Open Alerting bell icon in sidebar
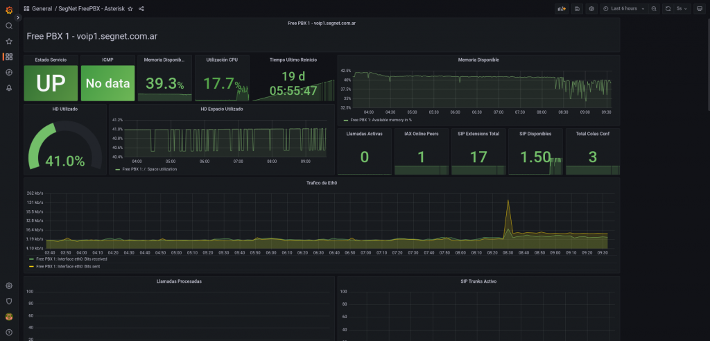 point(9,88)
